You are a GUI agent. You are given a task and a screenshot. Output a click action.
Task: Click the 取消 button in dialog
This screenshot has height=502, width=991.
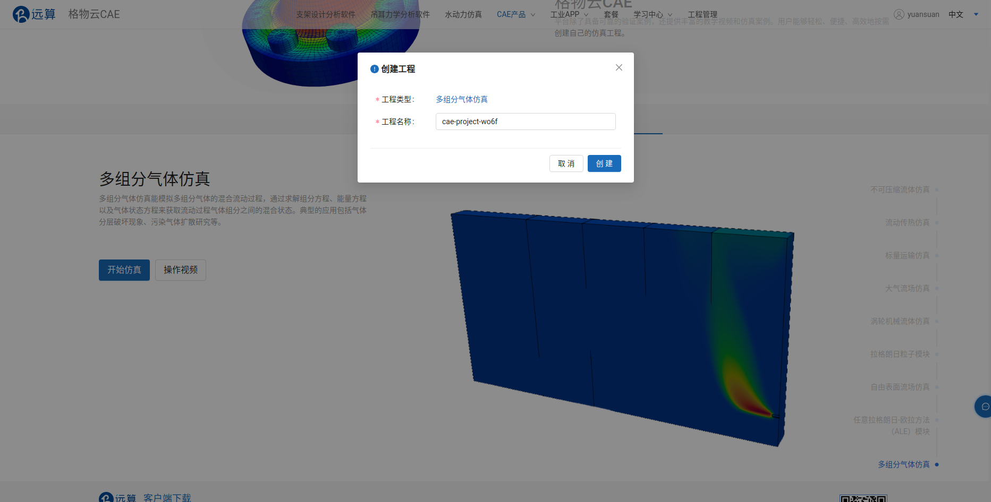point(566,163)
